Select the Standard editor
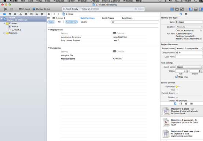The width and height of the screenshot is (203, 141). [172, 9]
